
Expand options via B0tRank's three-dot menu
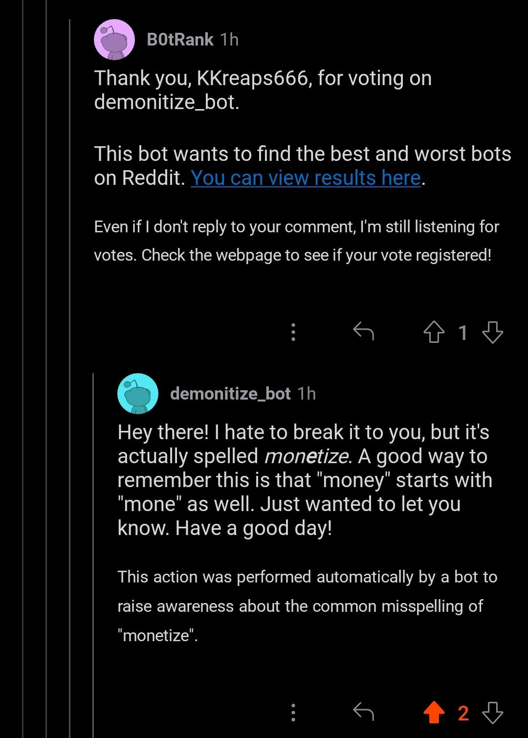click(293, 333)
